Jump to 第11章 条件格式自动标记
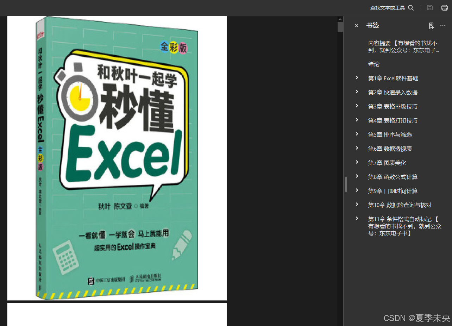 pos(405,226)
